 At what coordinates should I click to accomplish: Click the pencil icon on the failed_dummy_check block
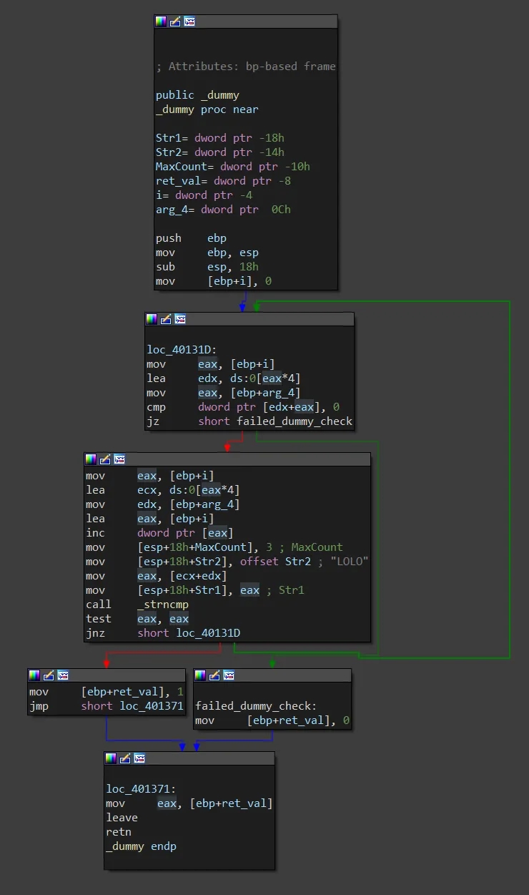(214, 675)
